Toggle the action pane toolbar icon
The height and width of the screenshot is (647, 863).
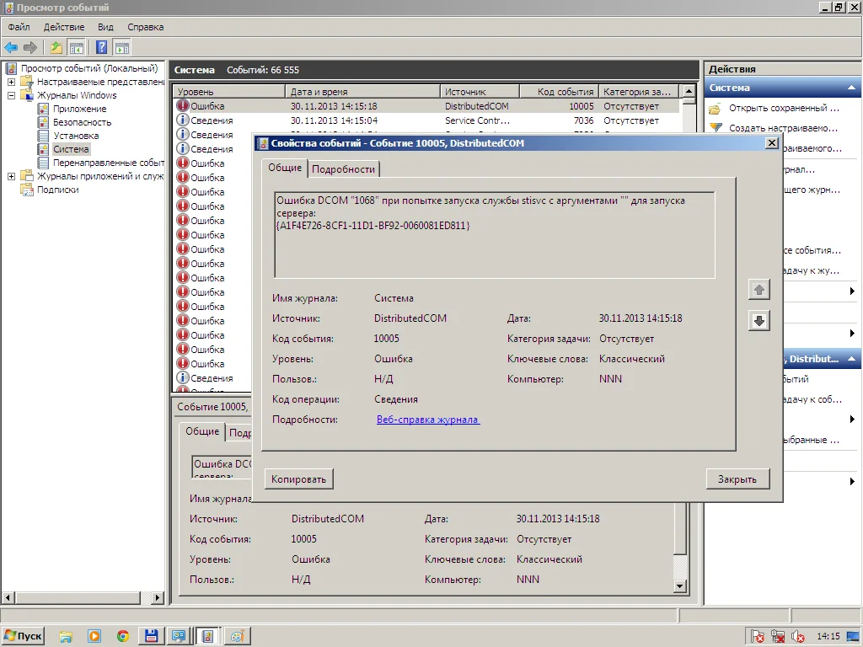[122, 47]
